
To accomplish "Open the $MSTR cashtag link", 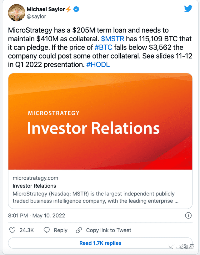I will [x=112, y=39].
